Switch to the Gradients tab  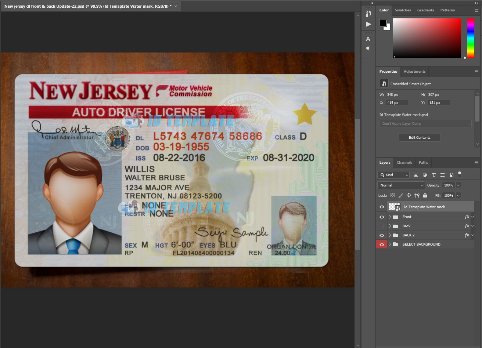425,10
